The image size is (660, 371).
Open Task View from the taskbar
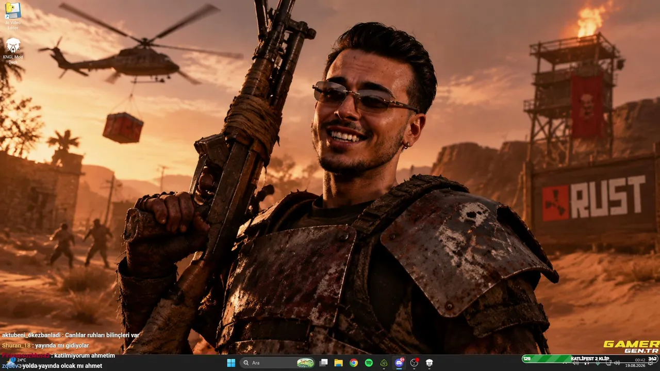[x=323, y=363]
